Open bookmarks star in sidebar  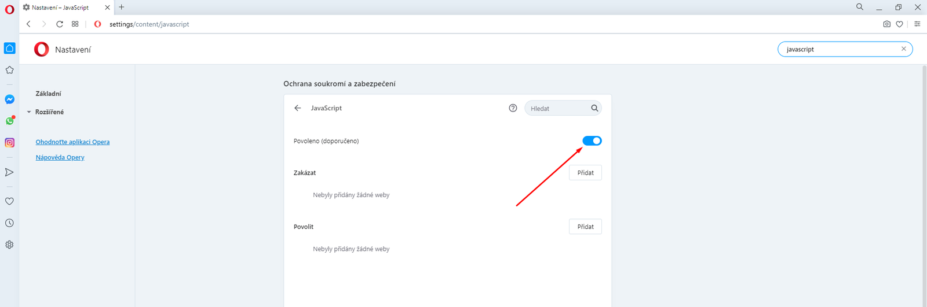[x=9, y=70]
